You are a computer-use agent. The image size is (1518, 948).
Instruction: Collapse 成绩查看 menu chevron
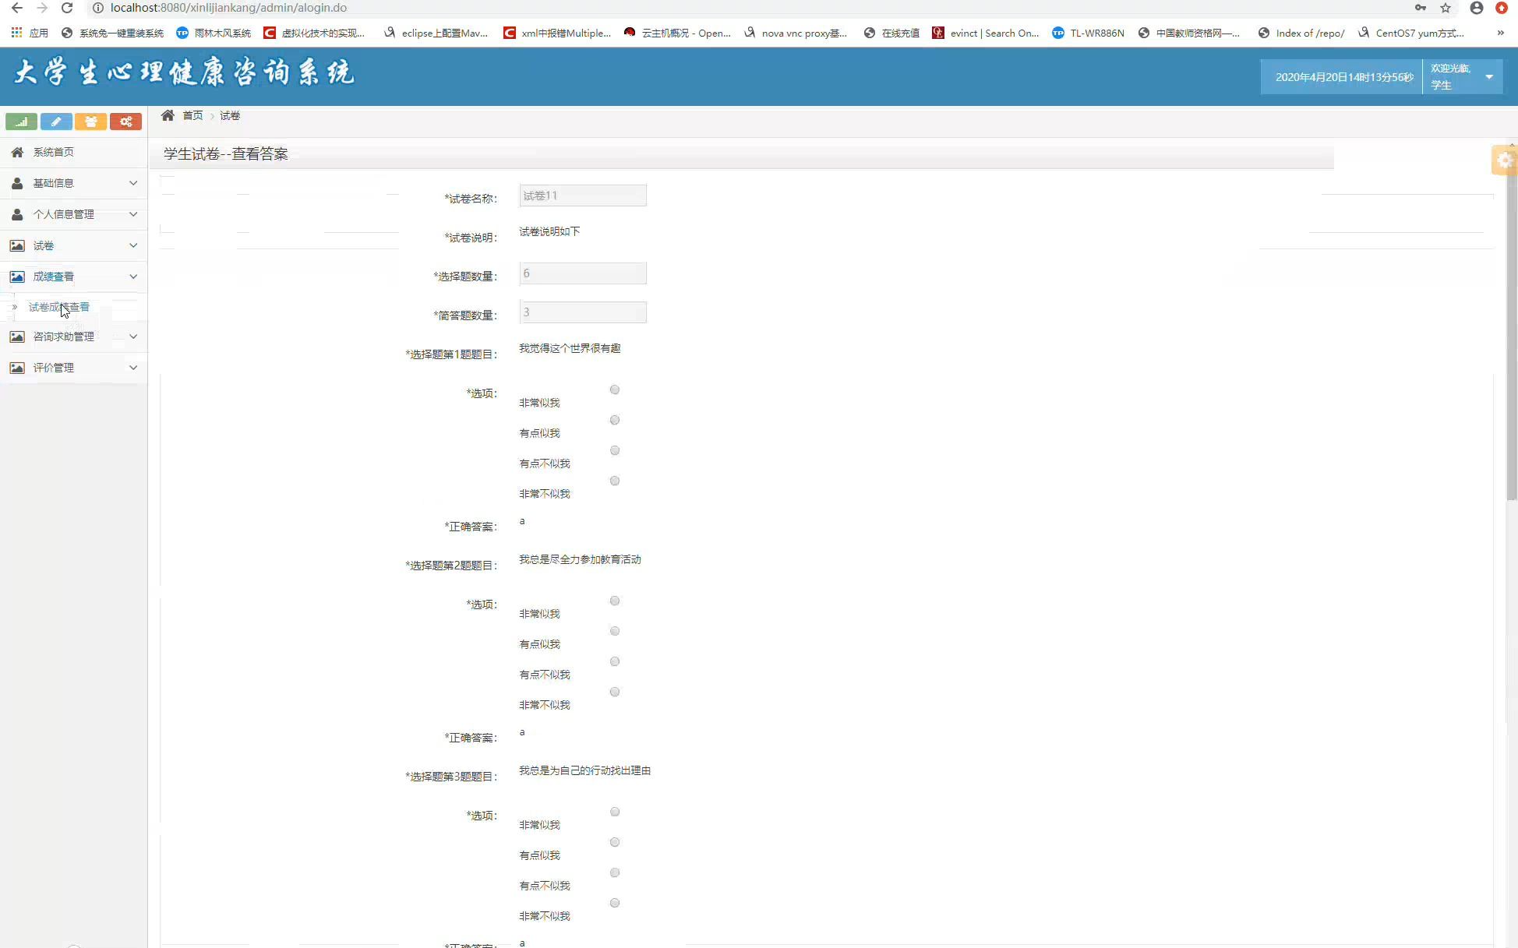[x=133, y=277]
